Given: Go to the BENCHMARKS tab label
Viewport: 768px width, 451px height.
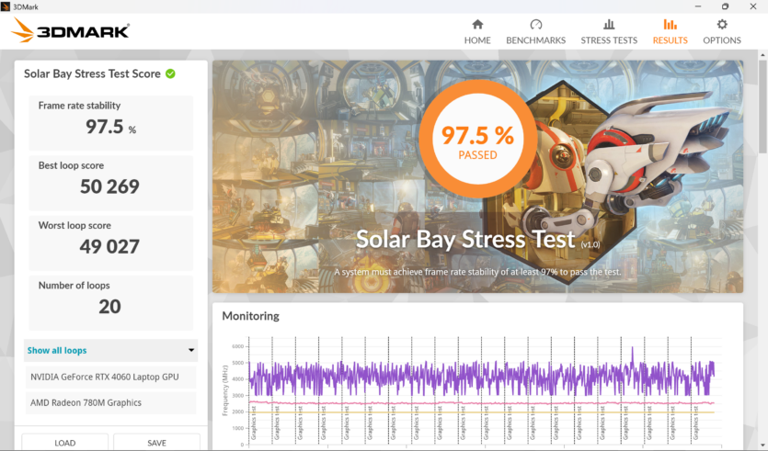Looking at the screenshot, I should (536, 40).
